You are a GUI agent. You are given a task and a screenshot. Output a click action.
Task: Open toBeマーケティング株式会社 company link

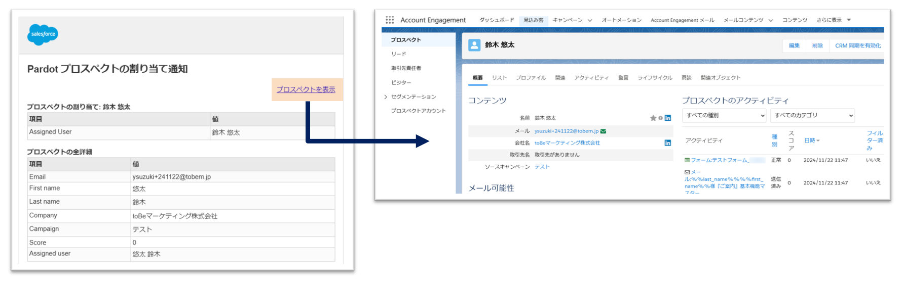coord(567,143)
